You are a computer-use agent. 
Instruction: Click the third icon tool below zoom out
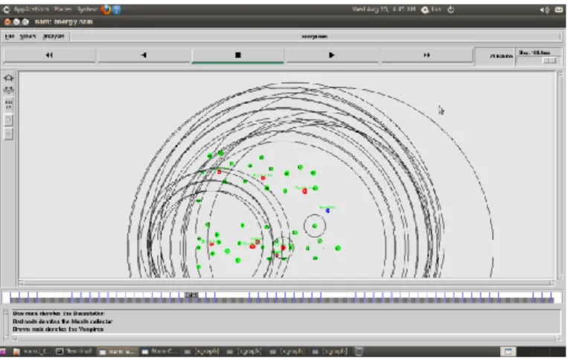(9, 105)
